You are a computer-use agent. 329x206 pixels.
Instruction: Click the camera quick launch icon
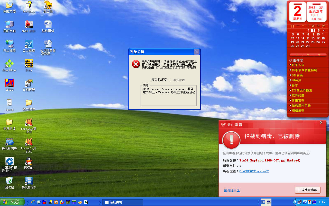(x=56, y=202)
